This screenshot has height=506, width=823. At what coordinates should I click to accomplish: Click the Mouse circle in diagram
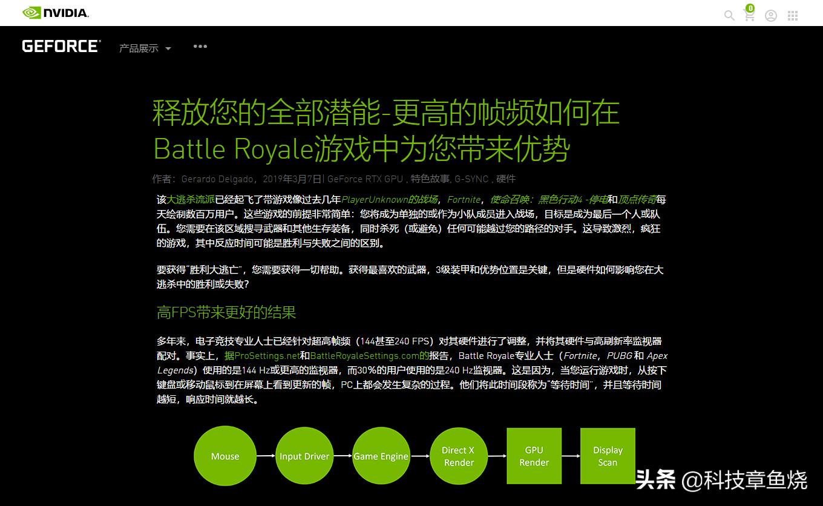[225, 456]
